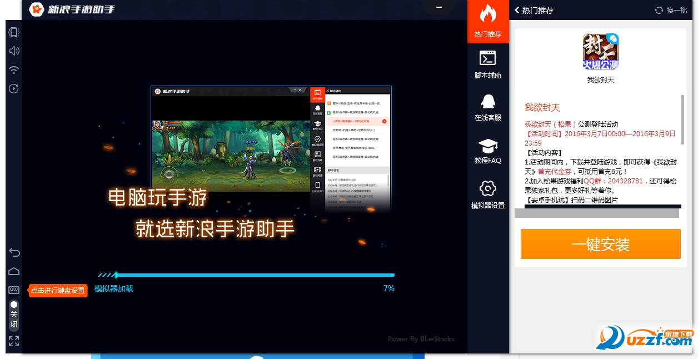Click the fullscreen expand icon
The image size is (698, 359).
14,341
